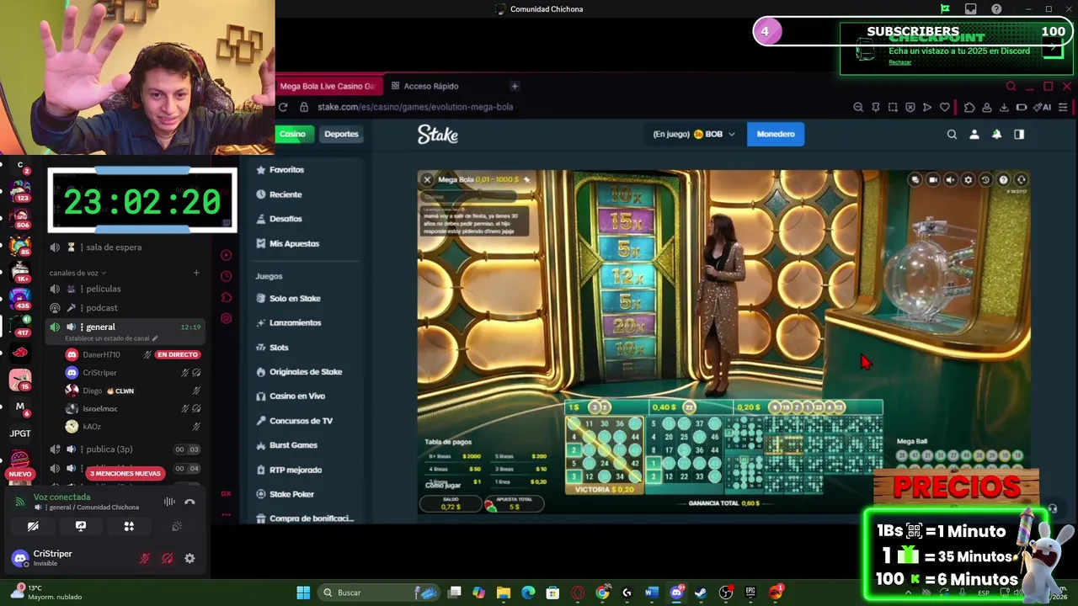Open browser extensions cube icon

pyautogui.click(x=969, y=107)
